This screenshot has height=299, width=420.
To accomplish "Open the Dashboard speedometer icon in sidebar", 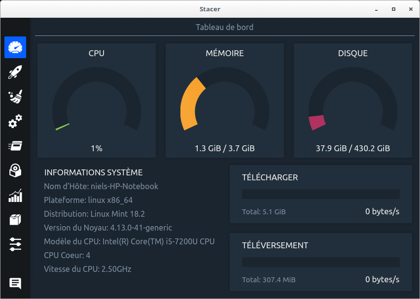I will [15, 48].
